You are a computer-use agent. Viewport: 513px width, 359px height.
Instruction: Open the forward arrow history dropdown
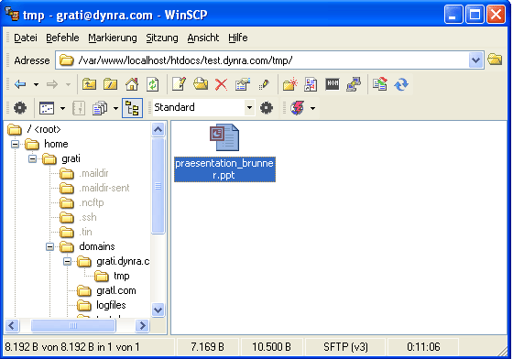pos(68,84)
